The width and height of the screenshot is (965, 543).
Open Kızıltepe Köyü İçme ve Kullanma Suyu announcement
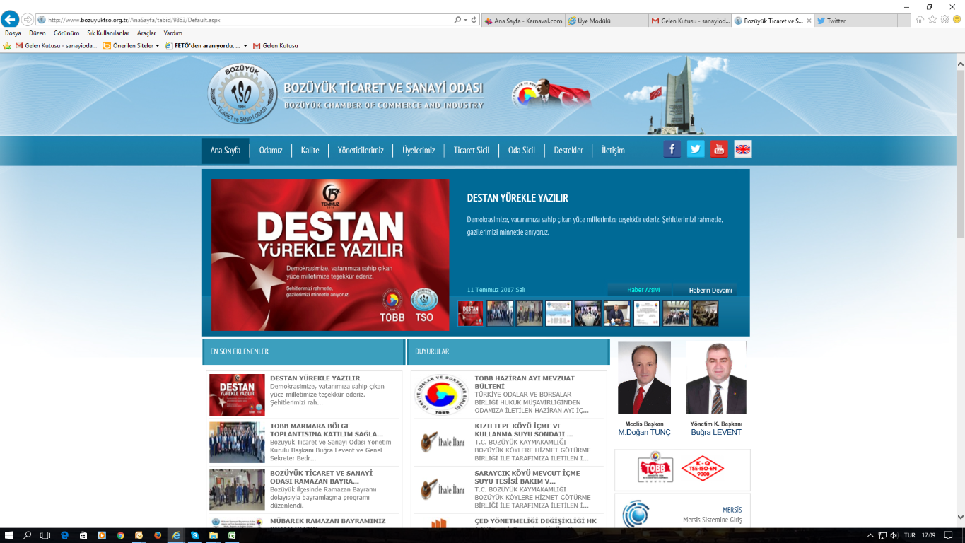tap(524, 430)
